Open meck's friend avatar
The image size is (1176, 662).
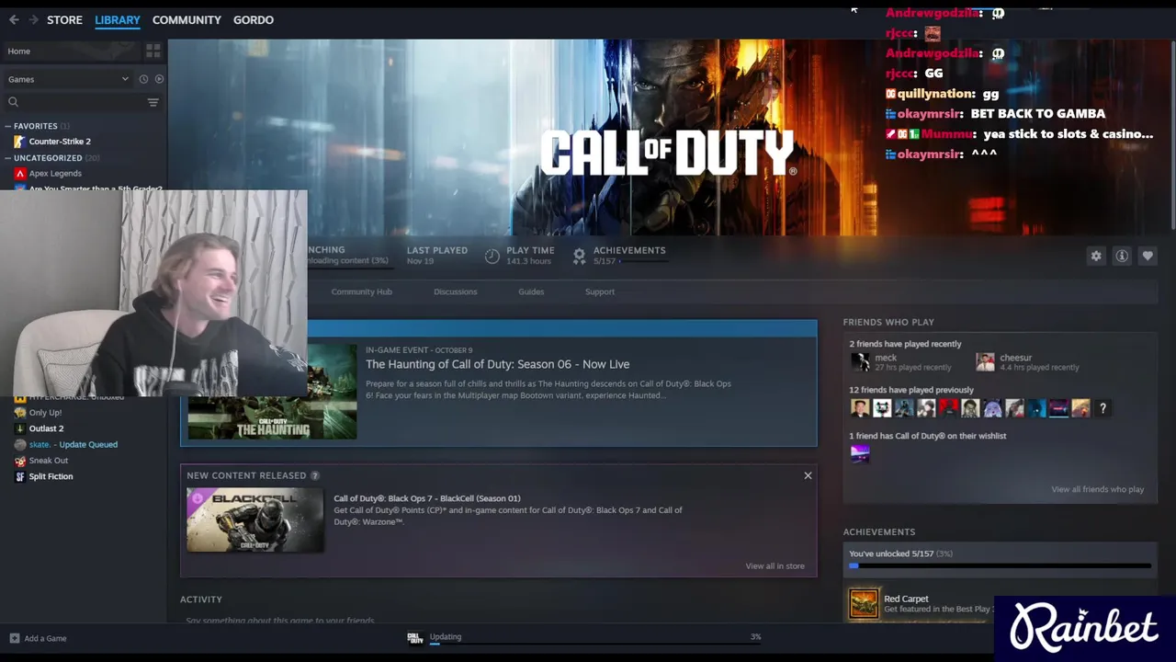point(860,362)
